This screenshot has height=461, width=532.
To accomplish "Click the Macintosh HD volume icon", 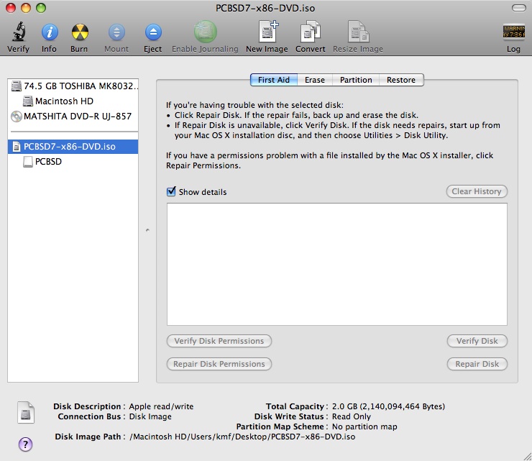I will 28,101.
